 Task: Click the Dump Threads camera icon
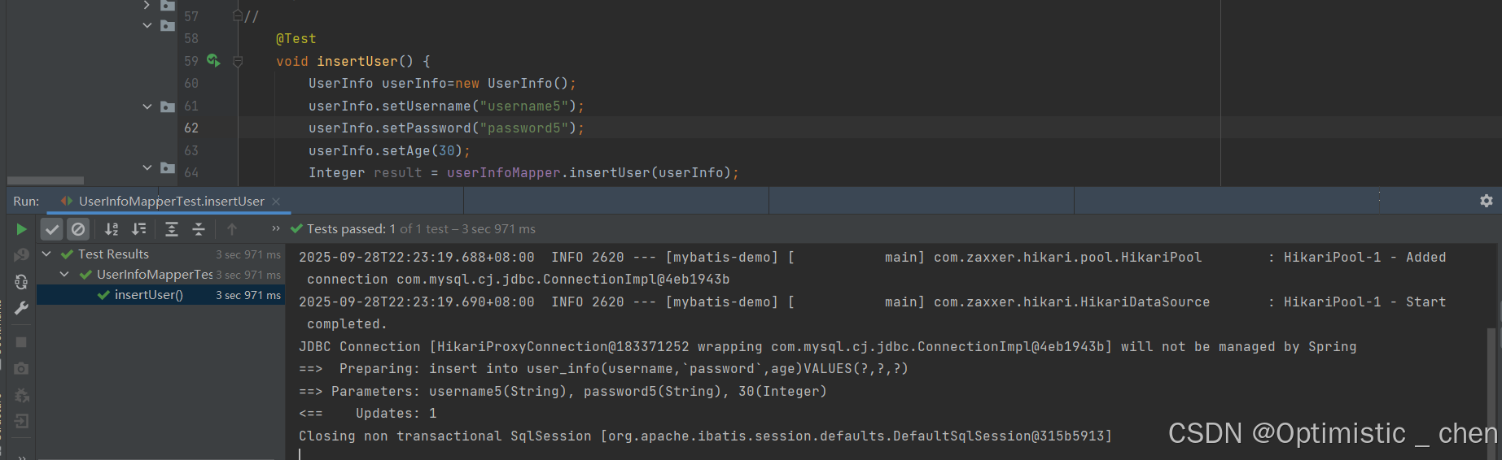21,368
